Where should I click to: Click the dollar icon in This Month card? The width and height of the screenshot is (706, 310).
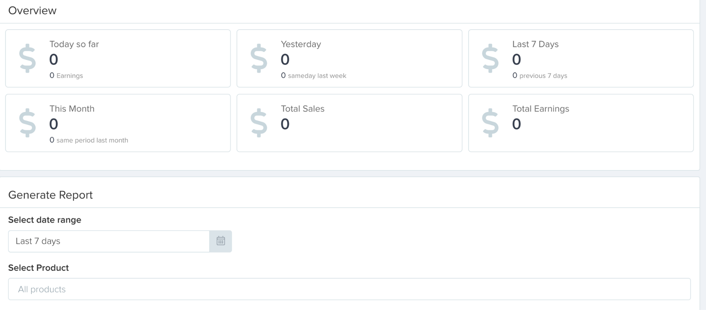pyautogui.click(x=27, y=123)
